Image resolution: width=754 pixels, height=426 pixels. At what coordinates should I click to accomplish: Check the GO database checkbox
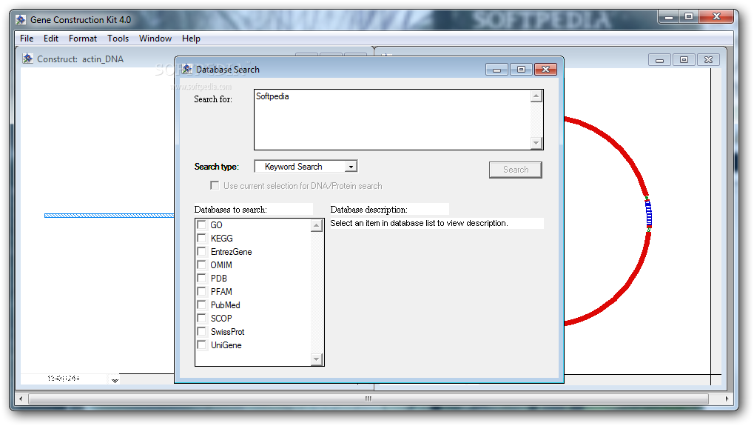pyautogui.click(x=201, y=224)
